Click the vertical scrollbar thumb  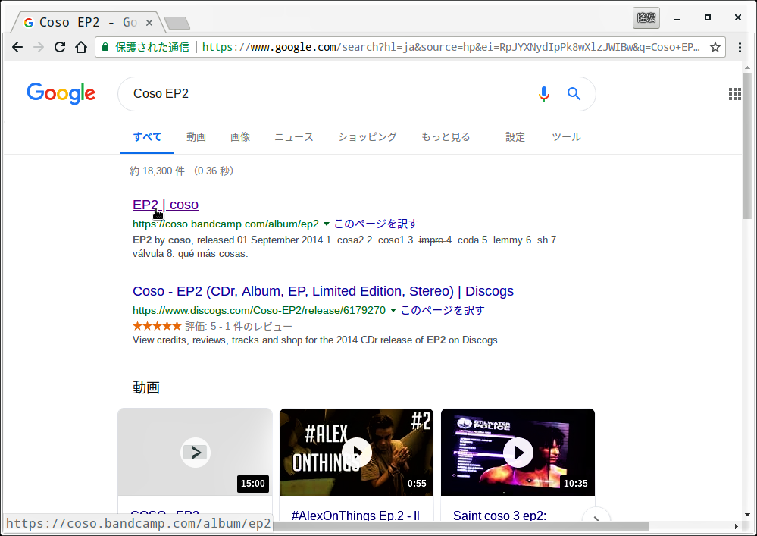point(747,145)
